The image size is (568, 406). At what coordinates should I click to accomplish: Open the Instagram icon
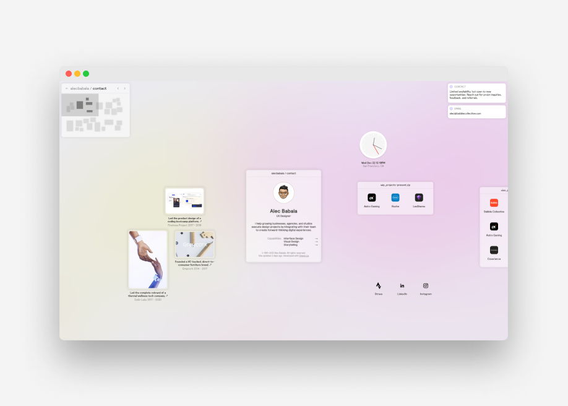426,286
